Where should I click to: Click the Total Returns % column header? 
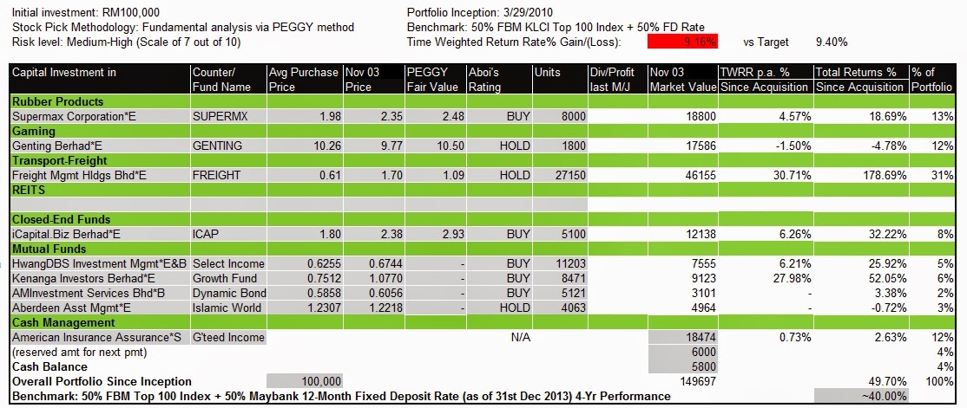tap(862, 80)
